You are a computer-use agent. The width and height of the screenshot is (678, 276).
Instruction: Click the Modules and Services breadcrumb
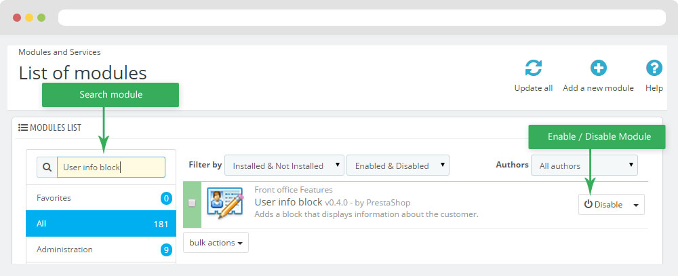(60, 52)
